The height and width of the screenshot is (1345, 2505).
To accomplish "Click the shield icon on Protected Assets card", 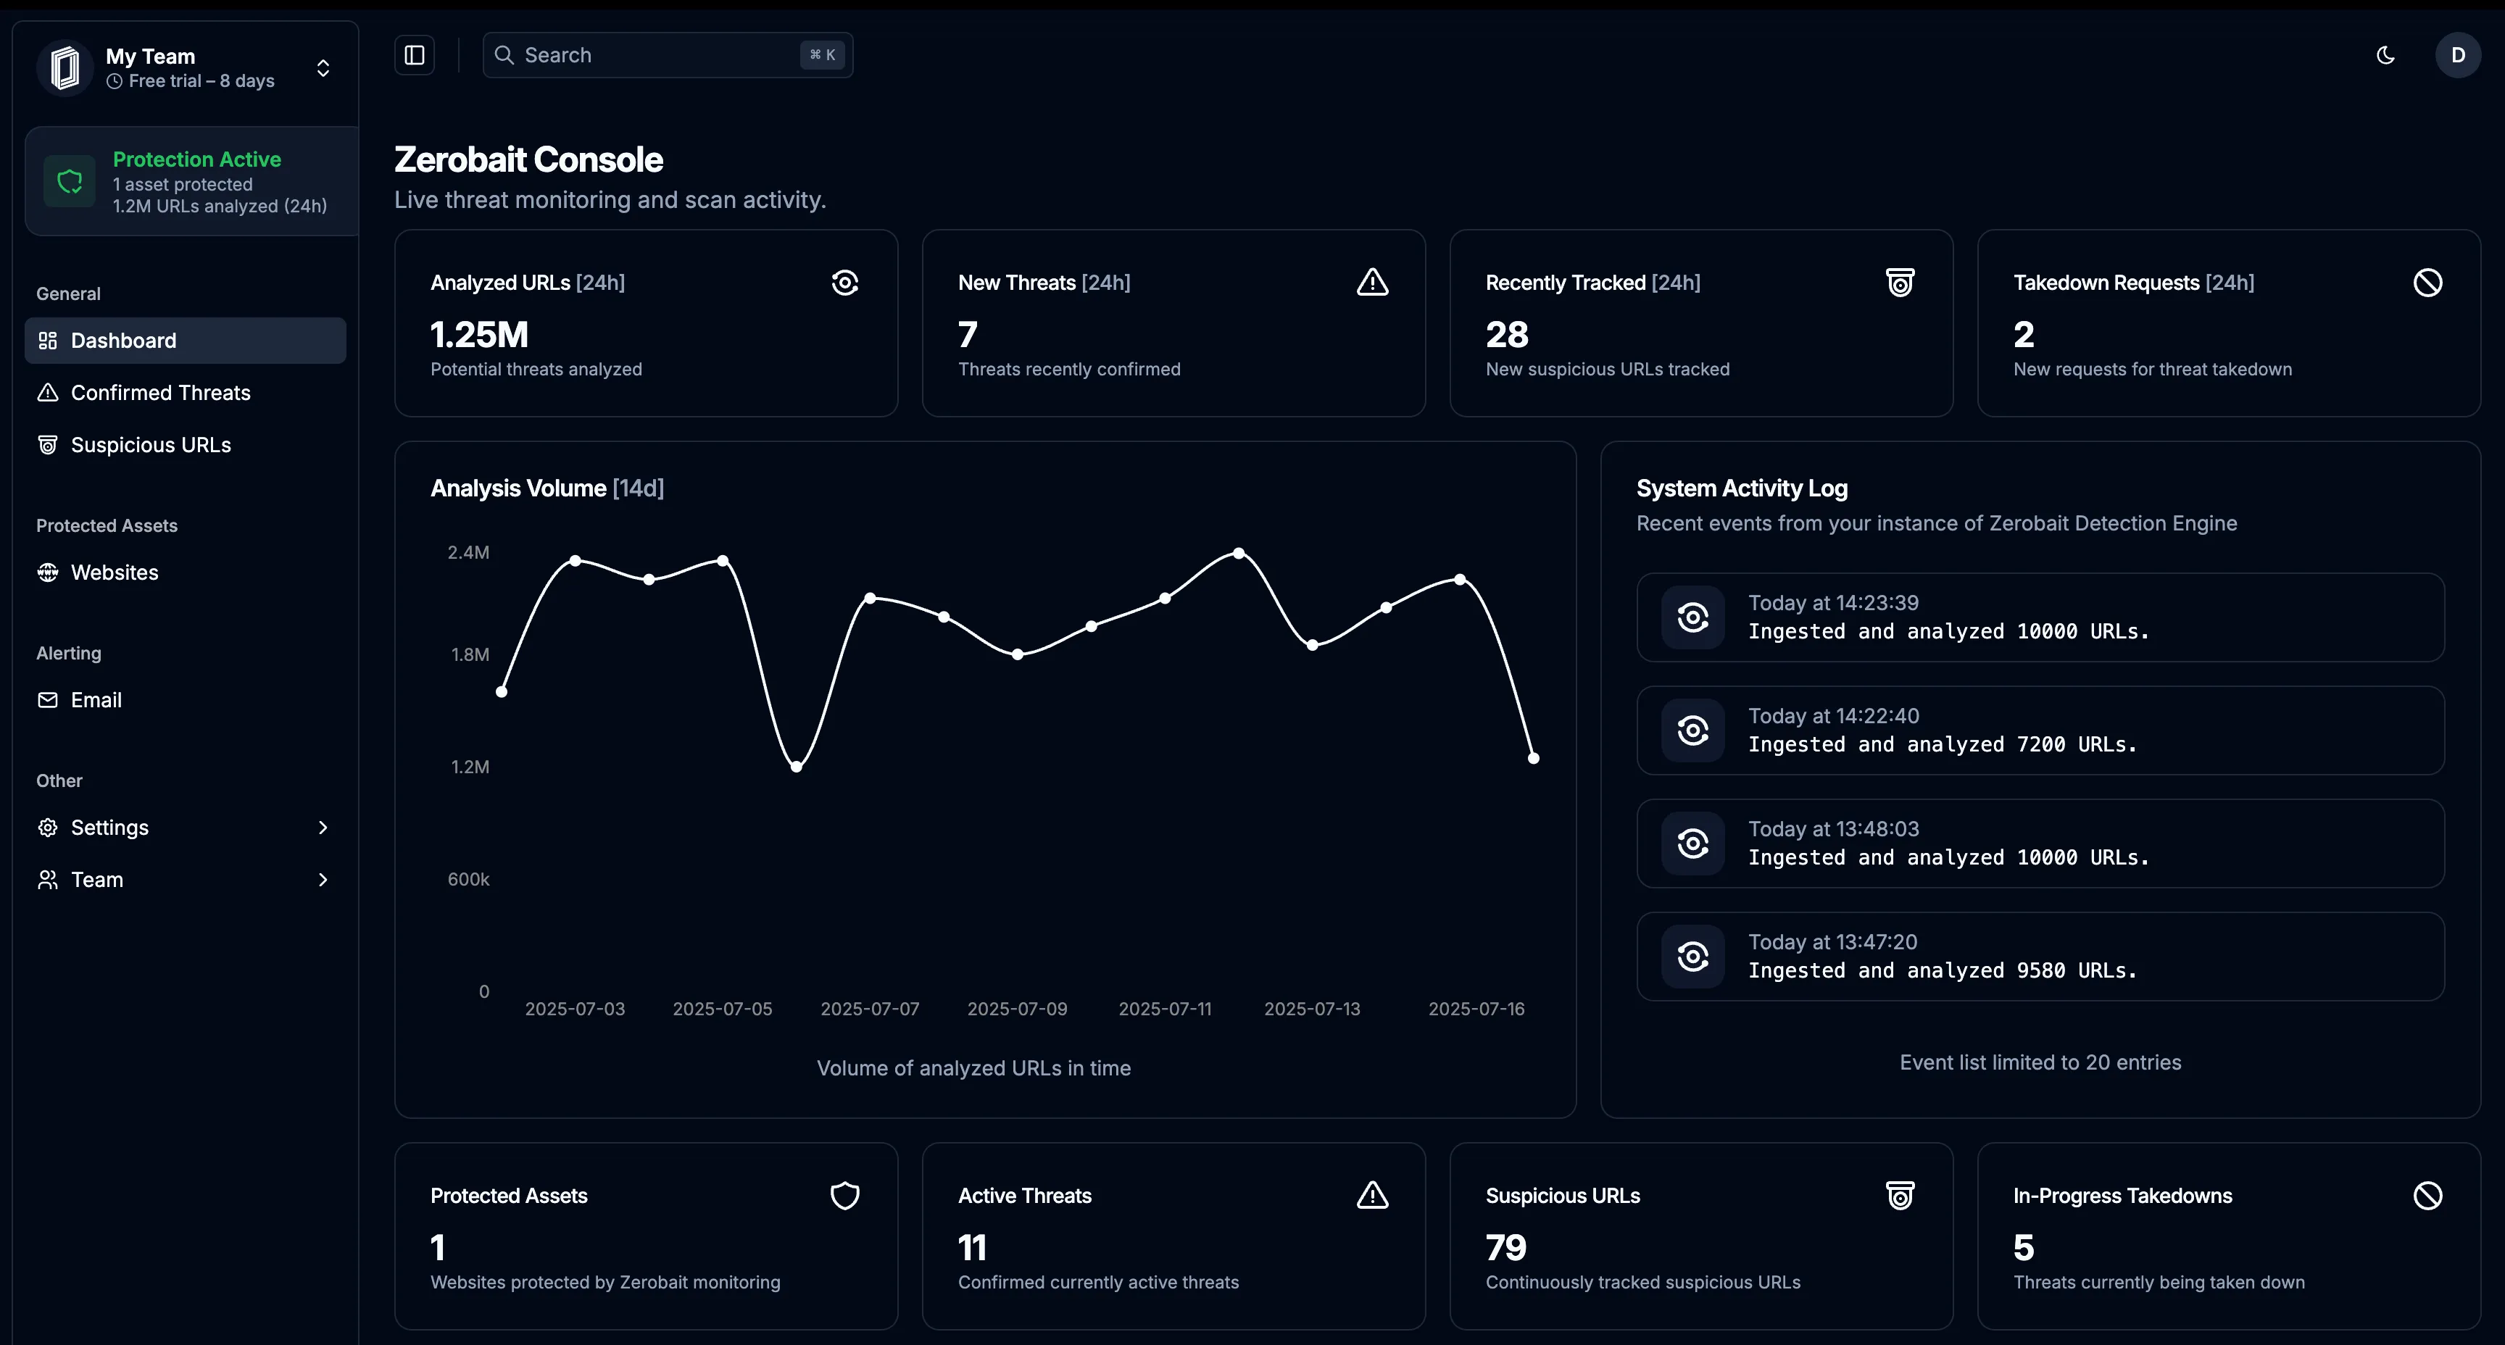I will [x=844, y=1195].
